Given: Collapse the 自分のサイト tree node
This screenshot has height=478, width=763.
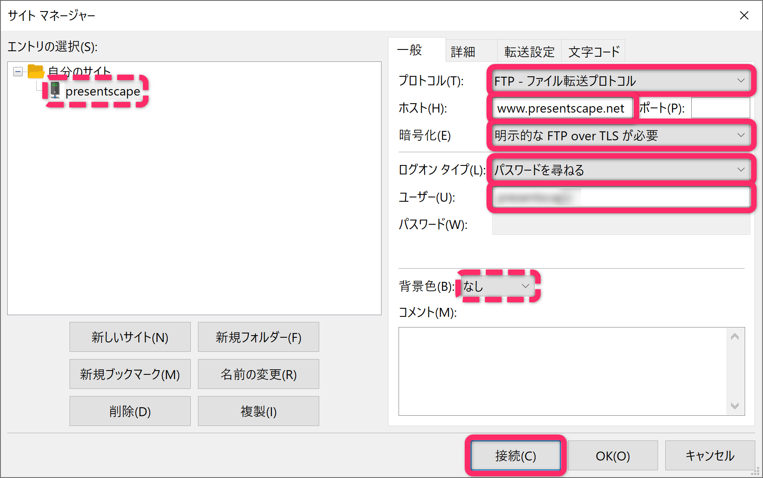Looking at the screenshot, I should 18,72.
